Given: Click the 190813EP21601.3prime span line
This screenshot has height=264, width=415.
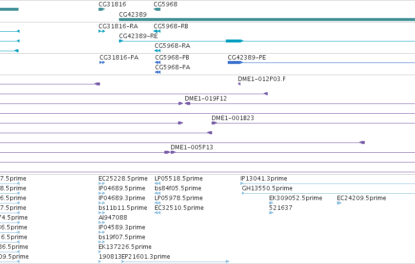Looking at the screenshot, I should click(176, 262).
